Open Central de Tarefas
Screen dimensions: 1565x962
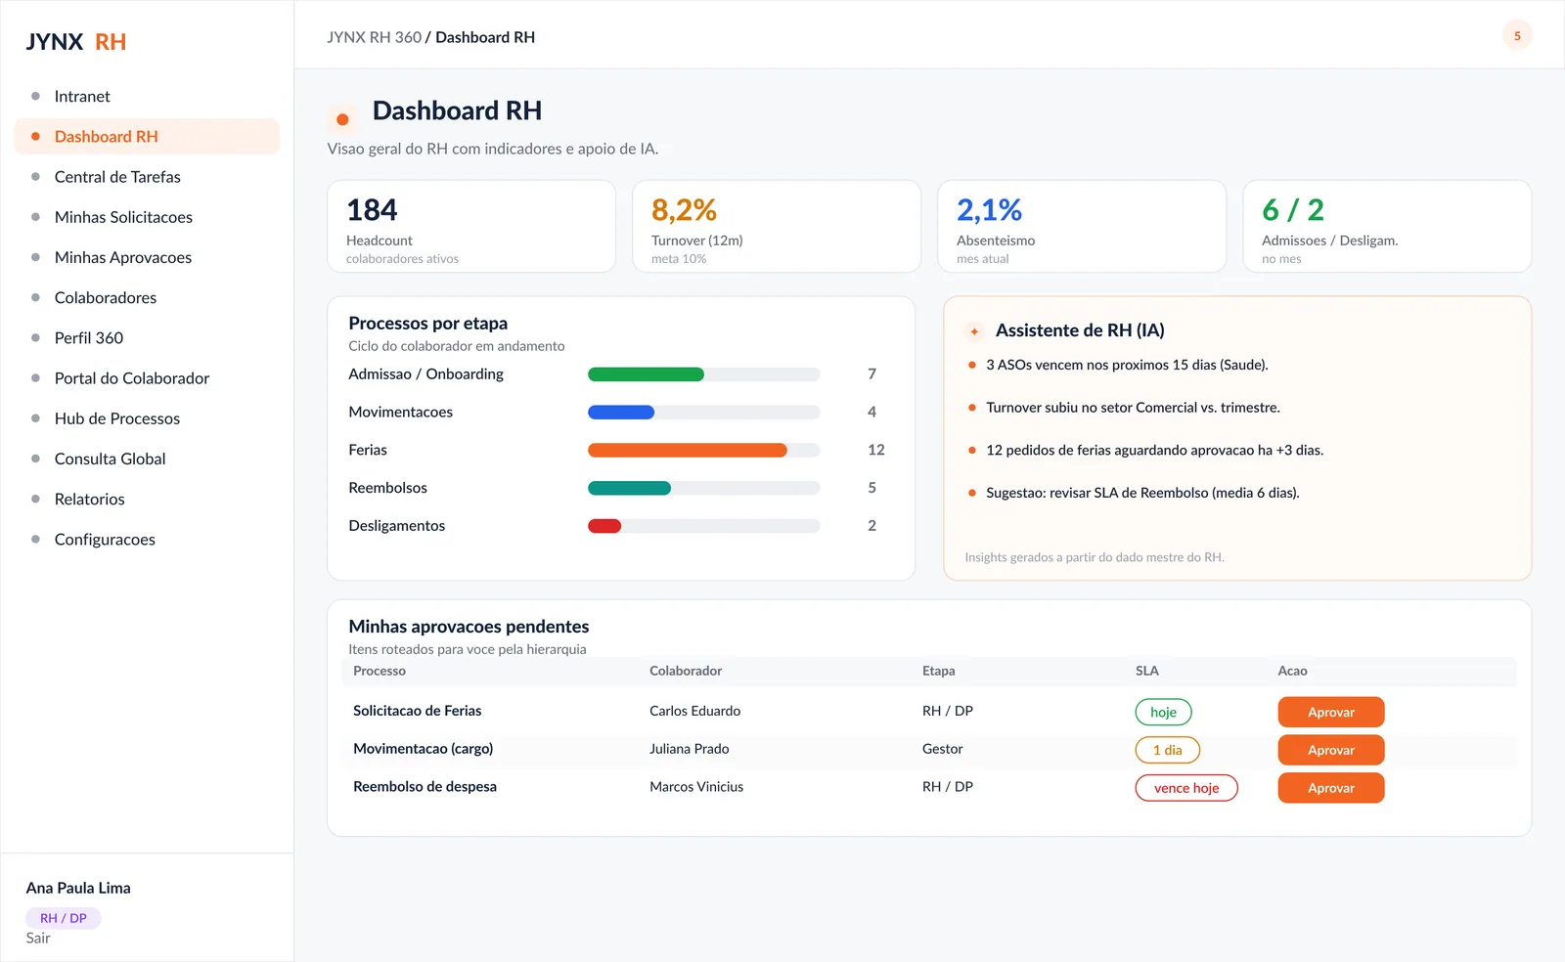tap(147, 177)
